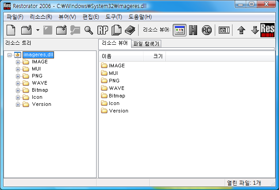The image size is (279, 190).
Task: Expand the Bitmap tree node
Action: [x=18, y=90]
